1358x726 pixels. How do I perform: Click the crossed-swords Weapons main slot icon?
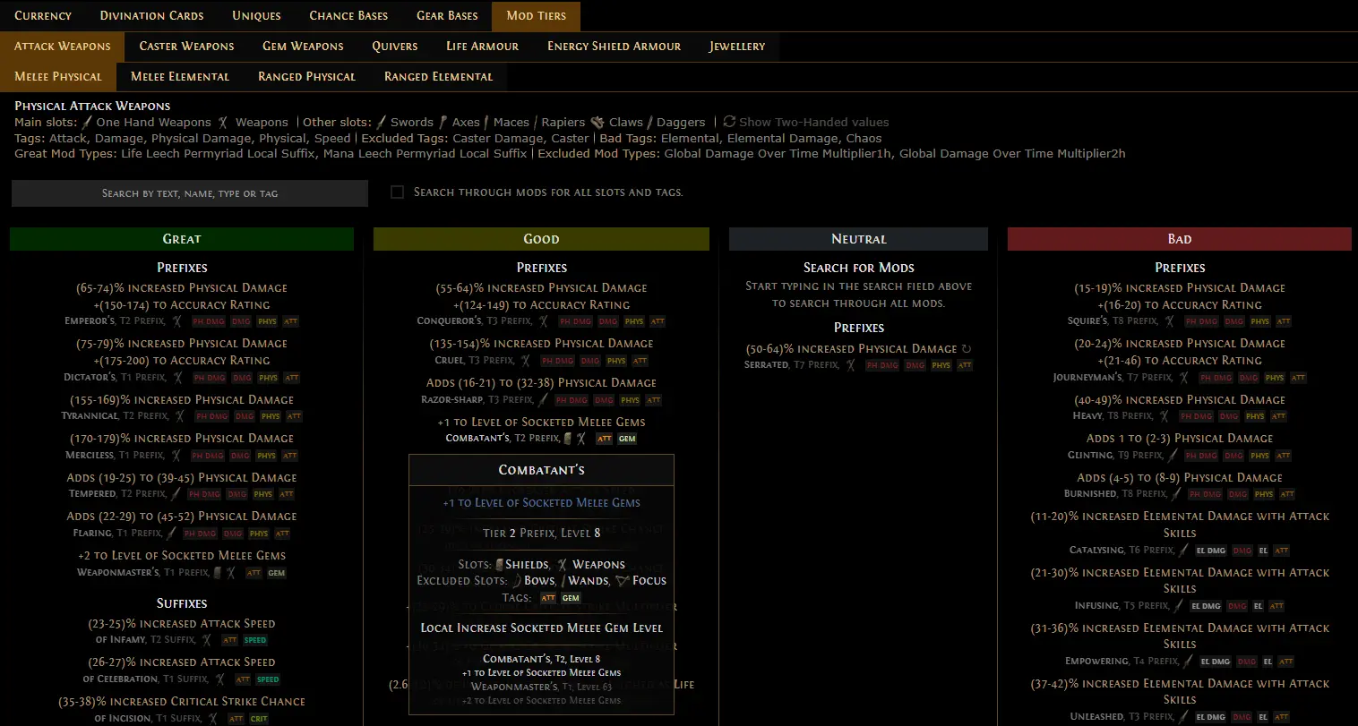(x=223, y=123)
